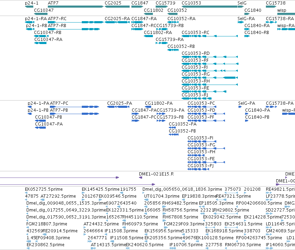Click the RM06730.5prime EST
295x250 pixels.
[x=226, y=248]
